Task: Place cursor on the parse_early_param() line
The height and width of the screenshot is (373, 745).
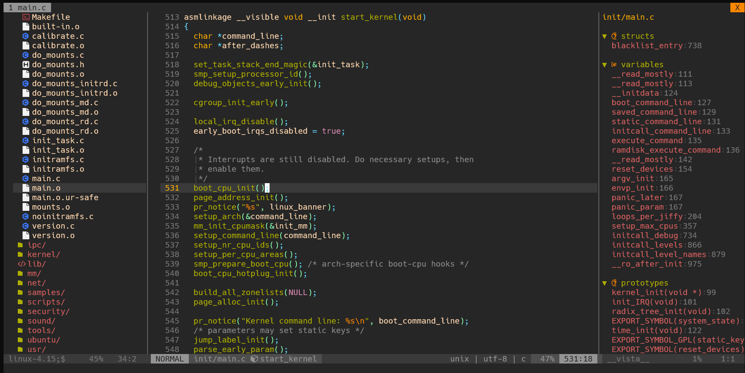Action: click(x=241, y=349)
